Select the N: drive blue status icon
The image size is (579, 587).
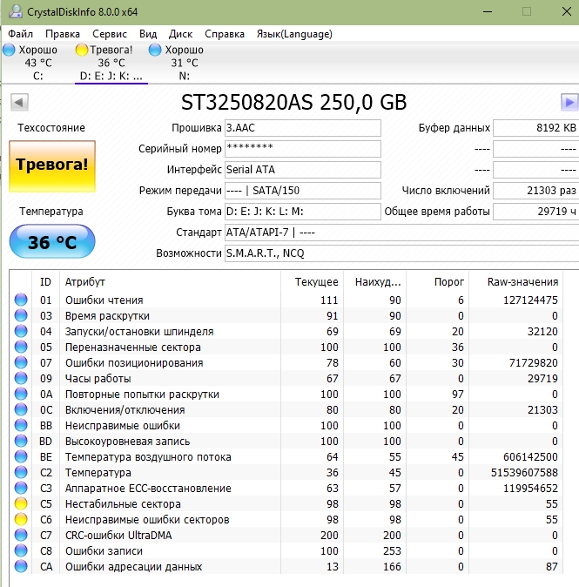click(x=156, y=50)
